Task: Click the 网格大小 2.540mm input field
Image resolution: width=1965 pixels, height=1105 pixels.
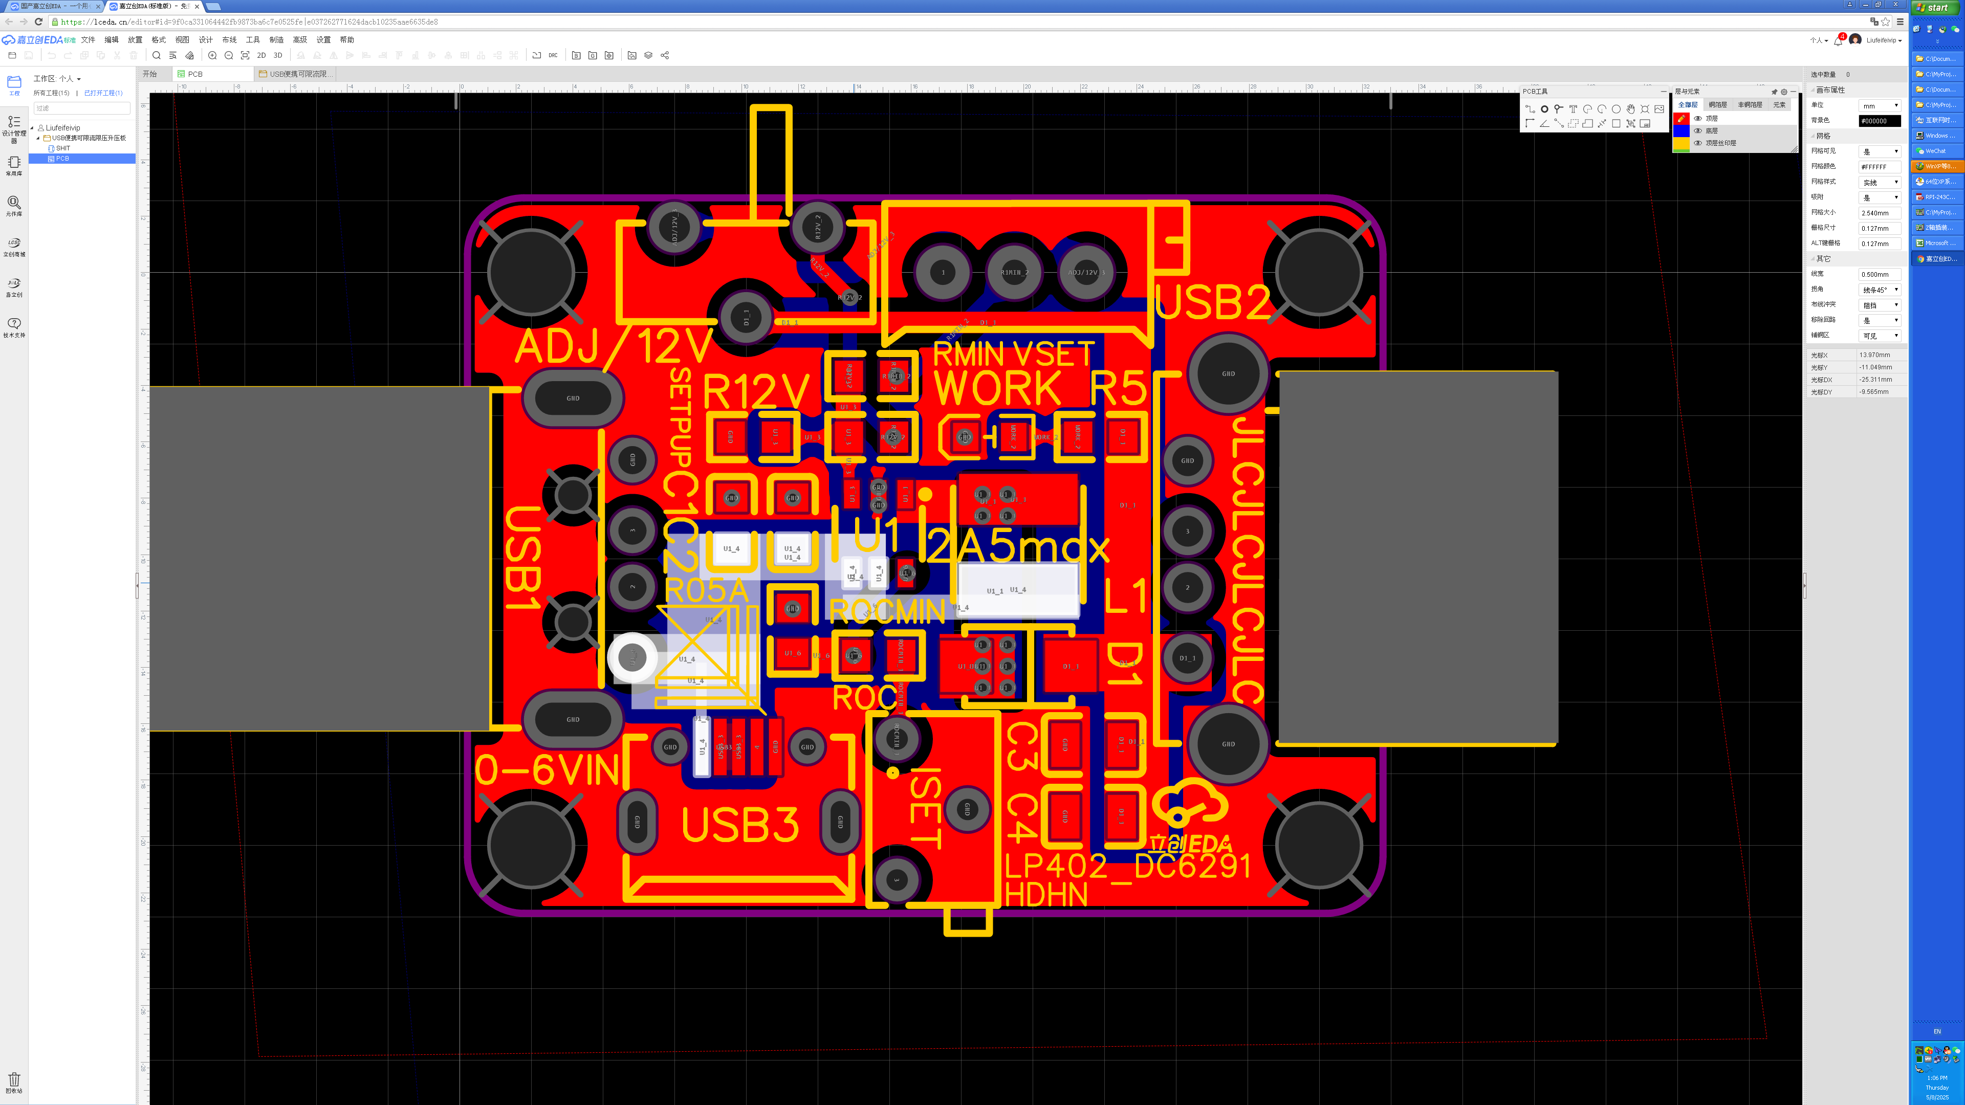Action: click(1880, 213)
